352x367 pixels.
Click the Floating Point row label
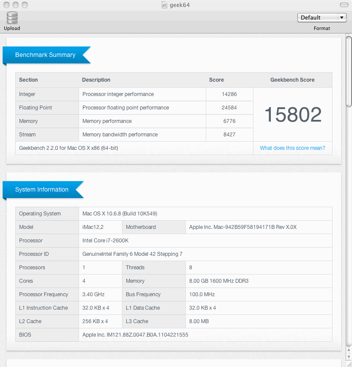(36, 108)
